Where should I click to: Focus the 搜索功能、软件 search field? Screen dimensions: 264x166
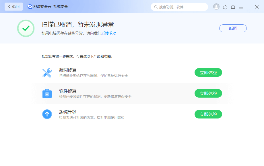pyautogui.click(x=179, y=7)
